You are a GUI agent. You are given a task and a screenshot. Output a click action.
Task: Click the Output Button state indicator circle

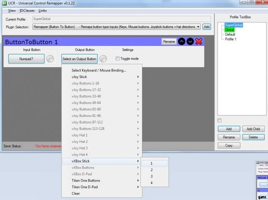click(x=103, y=59)
